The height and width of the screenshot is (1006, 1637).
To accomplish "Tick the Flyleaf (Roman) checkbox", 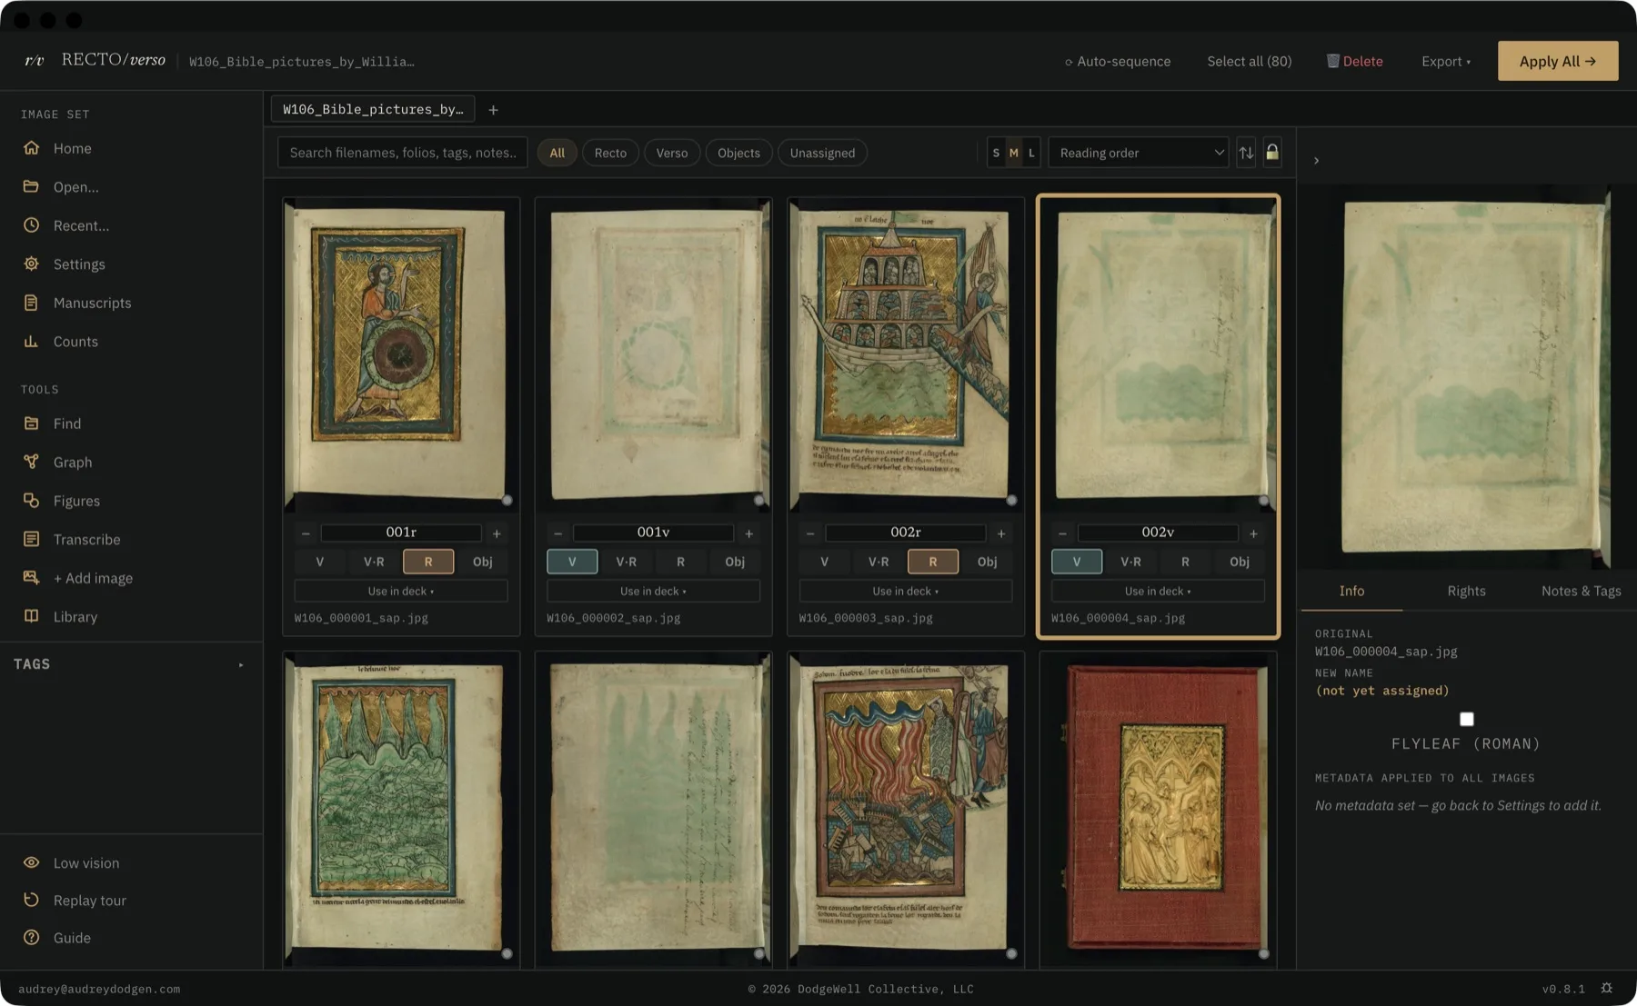I will point(1466,719).
